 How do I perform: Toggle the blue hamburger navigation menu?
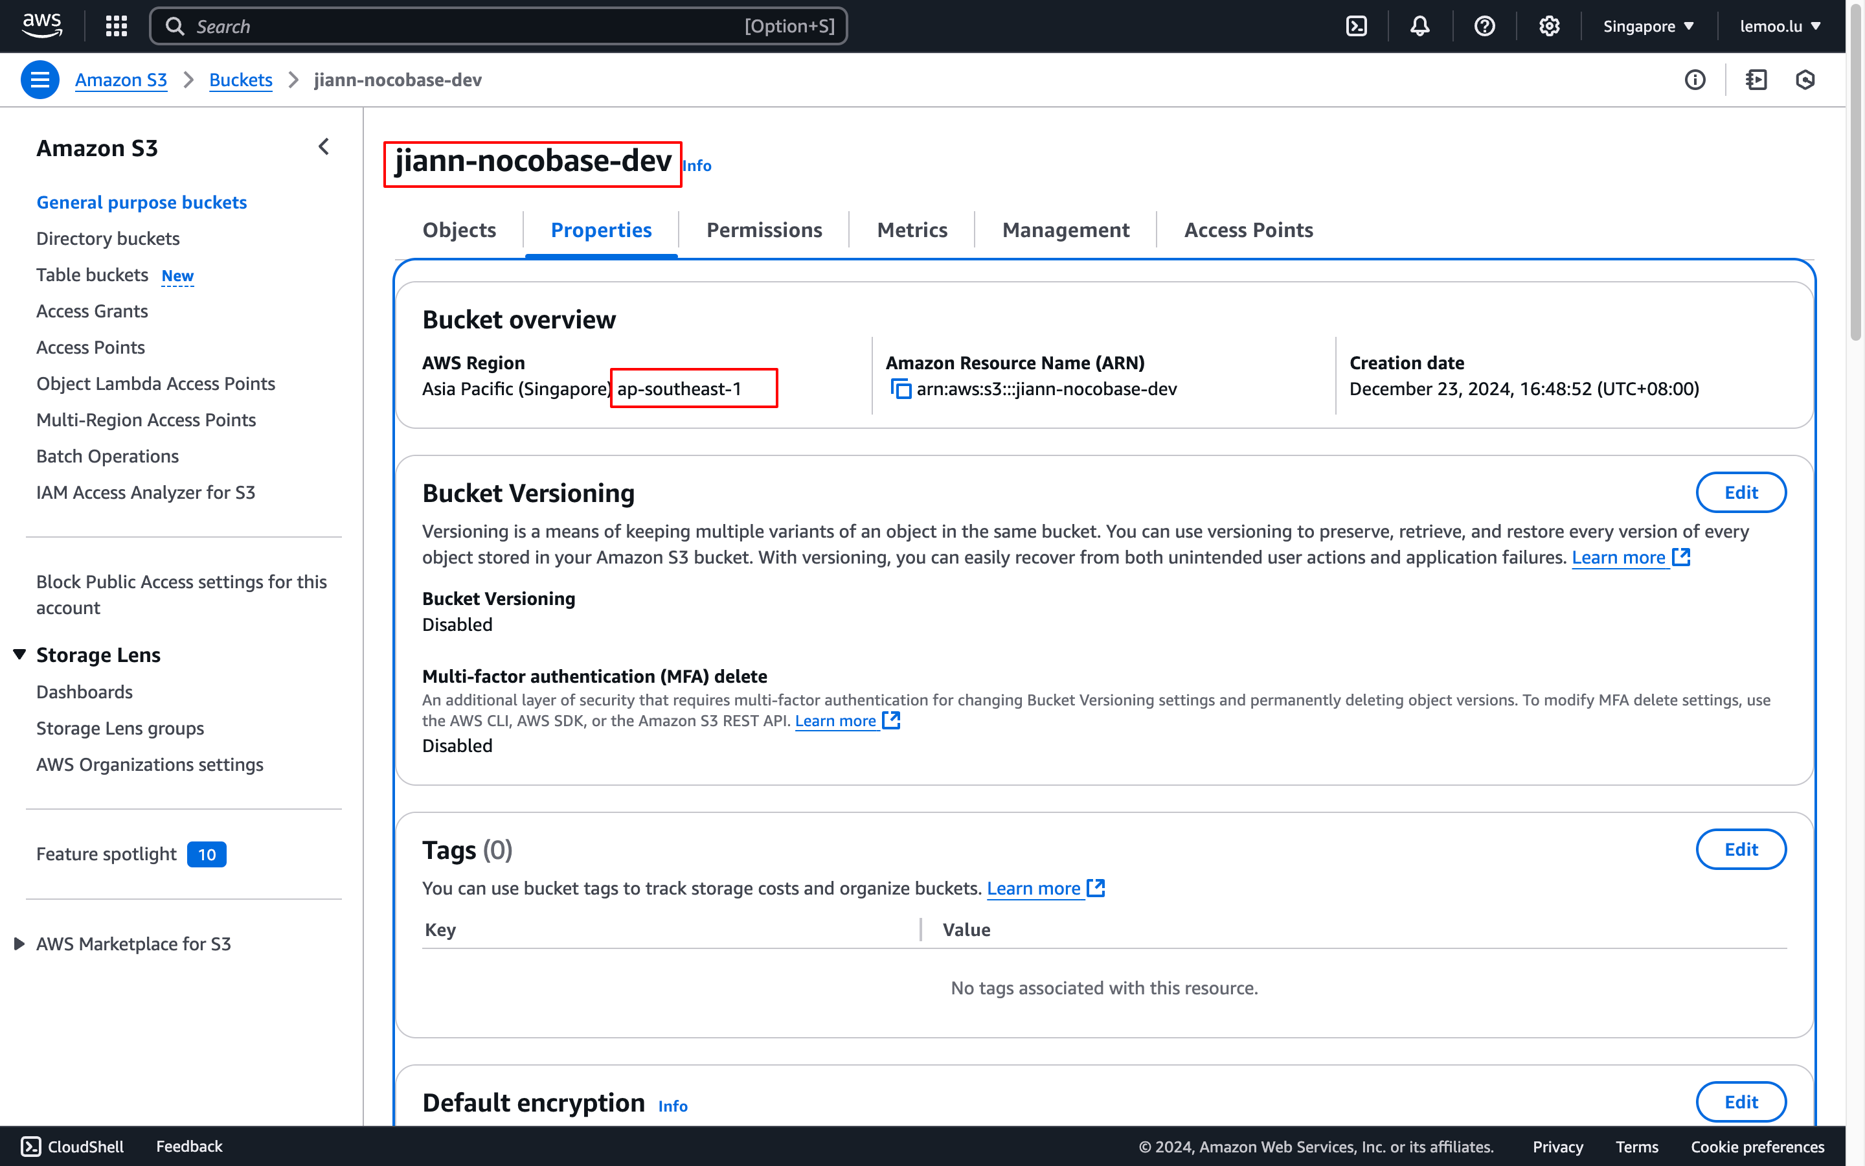click(40, 80)
